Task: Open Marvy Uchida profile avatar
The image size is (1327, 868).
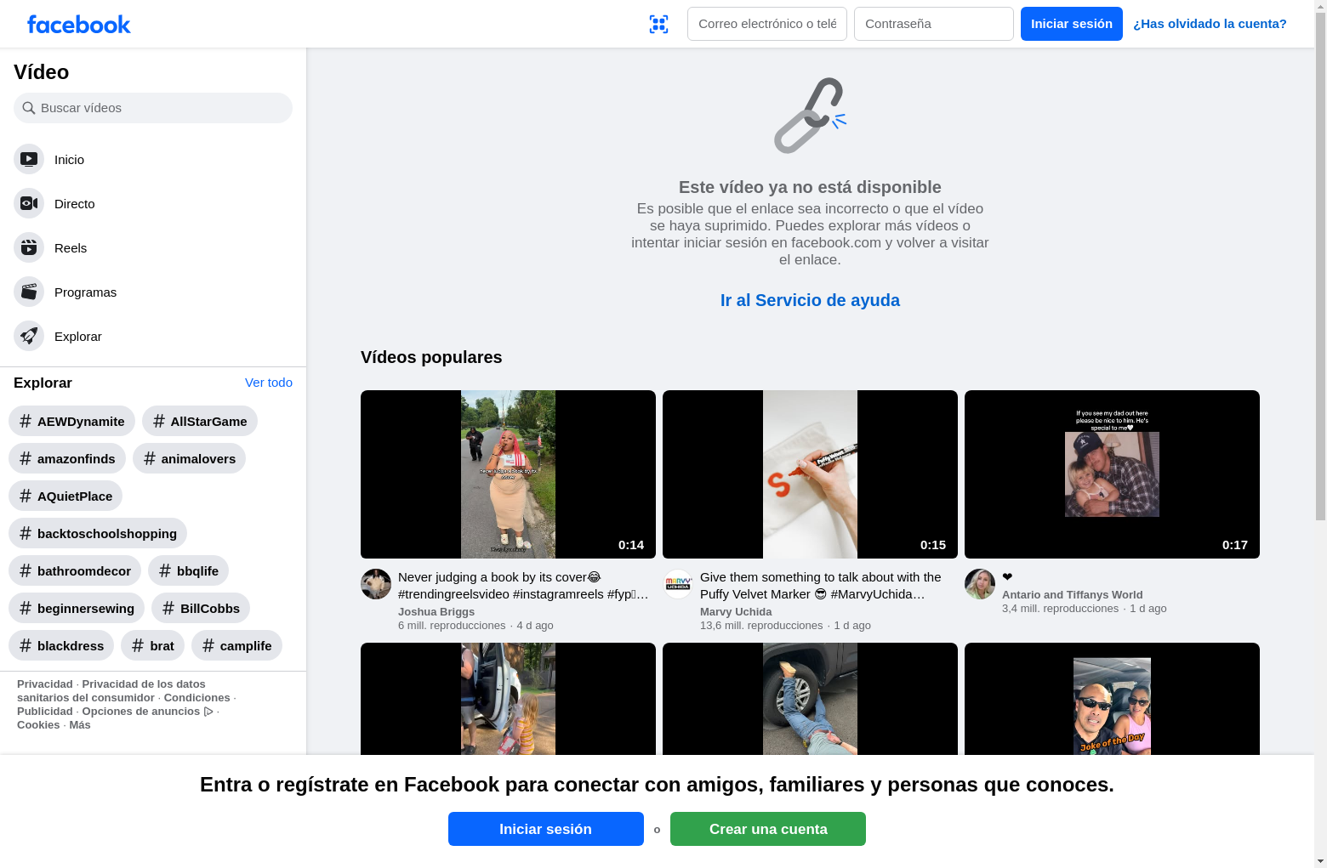Action: pos(678,584)
